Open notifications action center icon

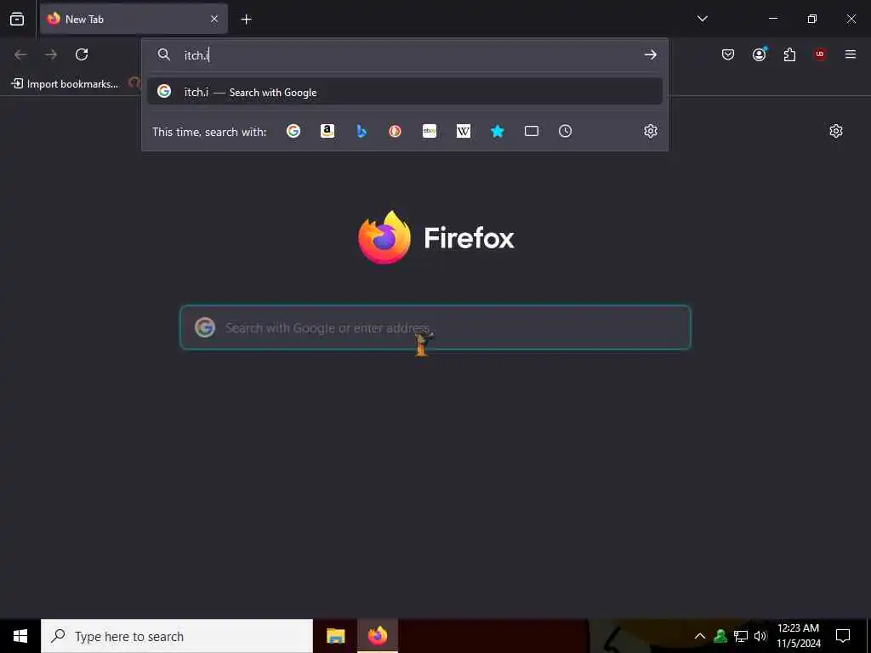(x=843, y=636)
